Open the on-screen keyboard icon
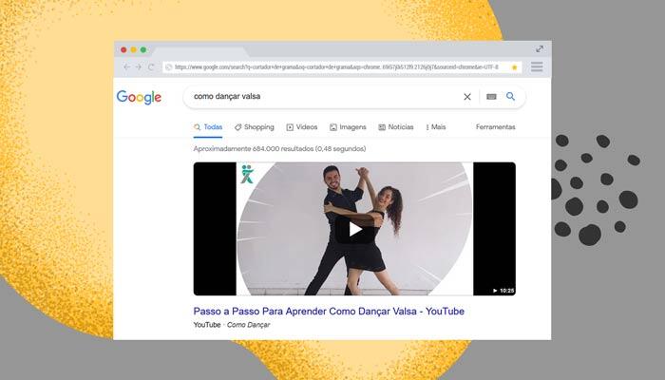The width and height of the screenshot is (665, 380). pos(491,97)
